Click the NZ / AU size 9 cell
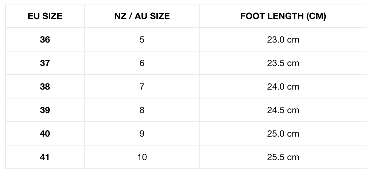The image size is (374, 176). point(142,134)
